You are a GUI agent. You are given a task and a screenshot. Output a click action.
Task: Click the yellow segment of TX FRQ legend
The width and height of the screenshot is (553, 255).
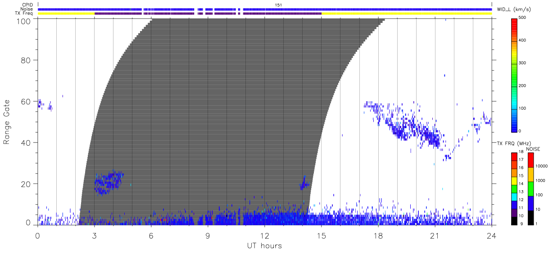tap(515, 181)
